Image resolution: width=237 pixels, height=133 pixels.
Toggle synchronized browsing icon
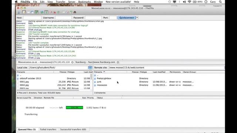71,12
